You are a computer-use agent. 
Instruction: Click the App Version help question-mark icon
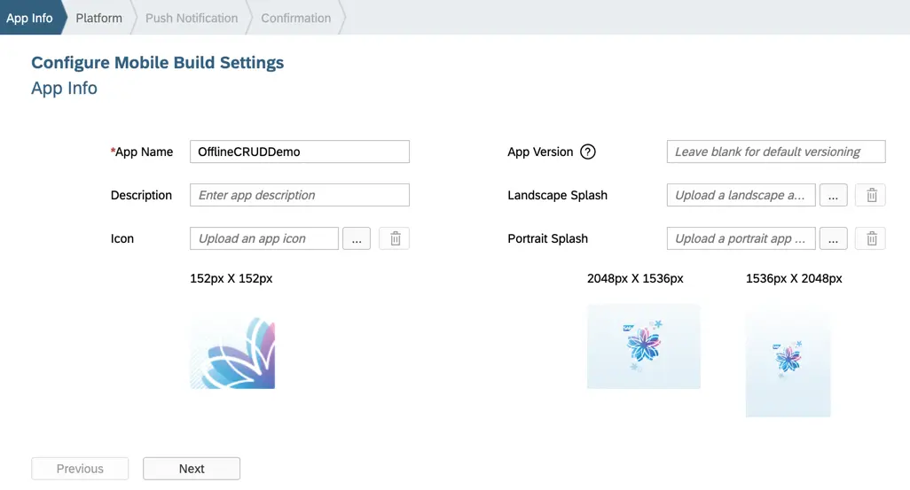click(x=587, y=152)
